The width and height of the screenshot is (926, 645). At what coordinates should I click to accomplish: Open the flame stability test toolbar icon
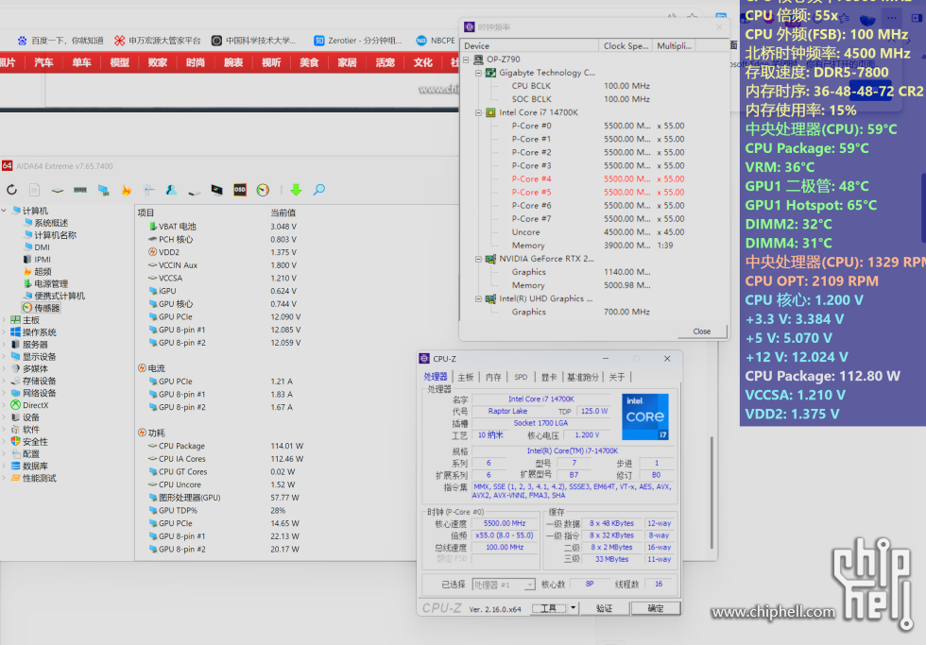(x=127, y=190)
